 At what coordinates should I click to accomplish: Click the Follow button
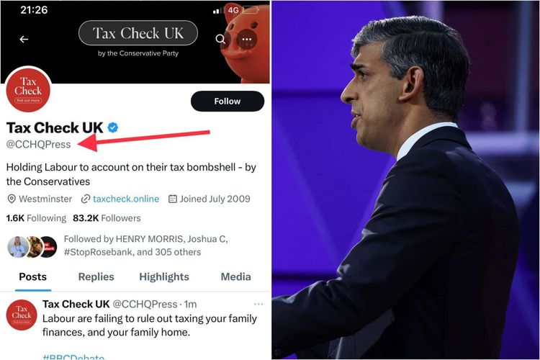click(228, 102)
